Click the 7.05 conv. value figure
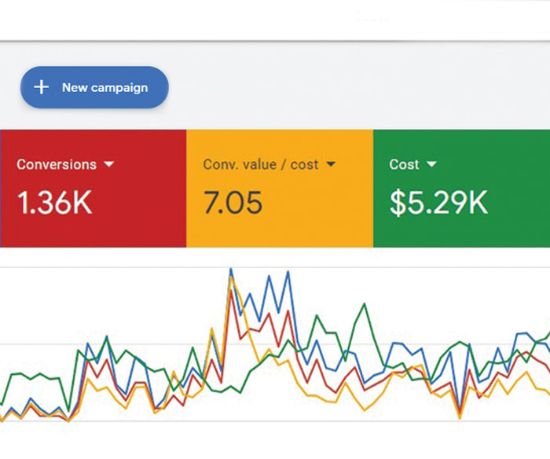The width and height of the screenshot is (550, 459). [x=233, y=202]
